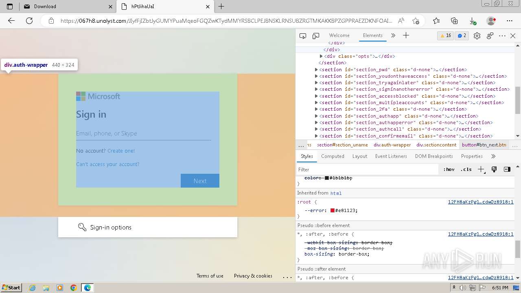Open stylesheet link beside :root rule
Image resolution: width=521 pixels, height=293 pixels.
pos(481,202)
